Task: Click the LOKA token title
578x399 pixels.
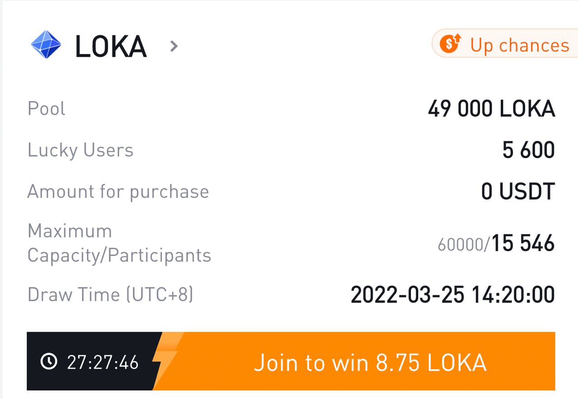Action: pyautogui.click(x=111, y=46)
